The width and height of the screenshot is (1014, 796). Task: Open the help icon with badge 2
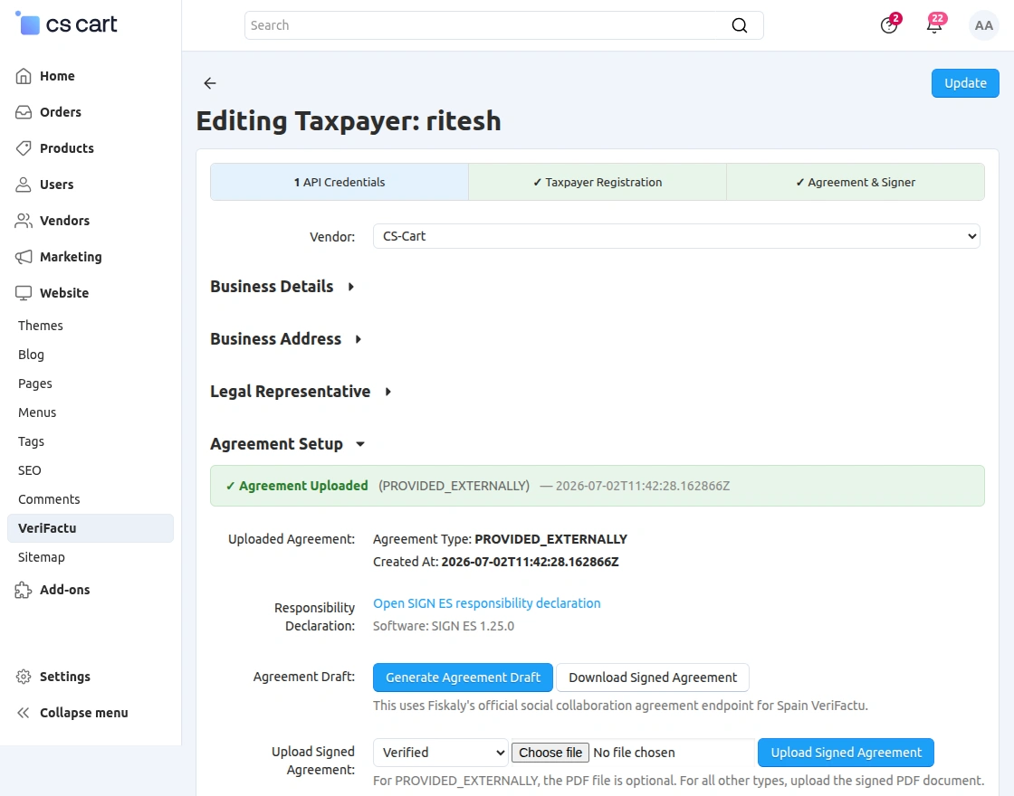coord(889,25)
